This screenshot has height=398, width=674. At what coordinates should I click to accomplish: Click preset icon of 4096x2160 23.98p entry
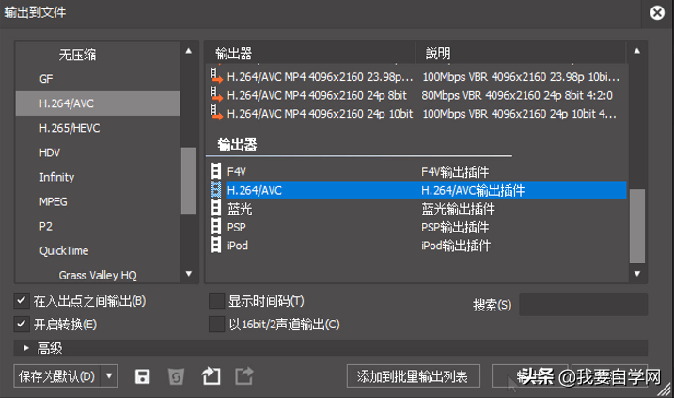tap(216, 76)
